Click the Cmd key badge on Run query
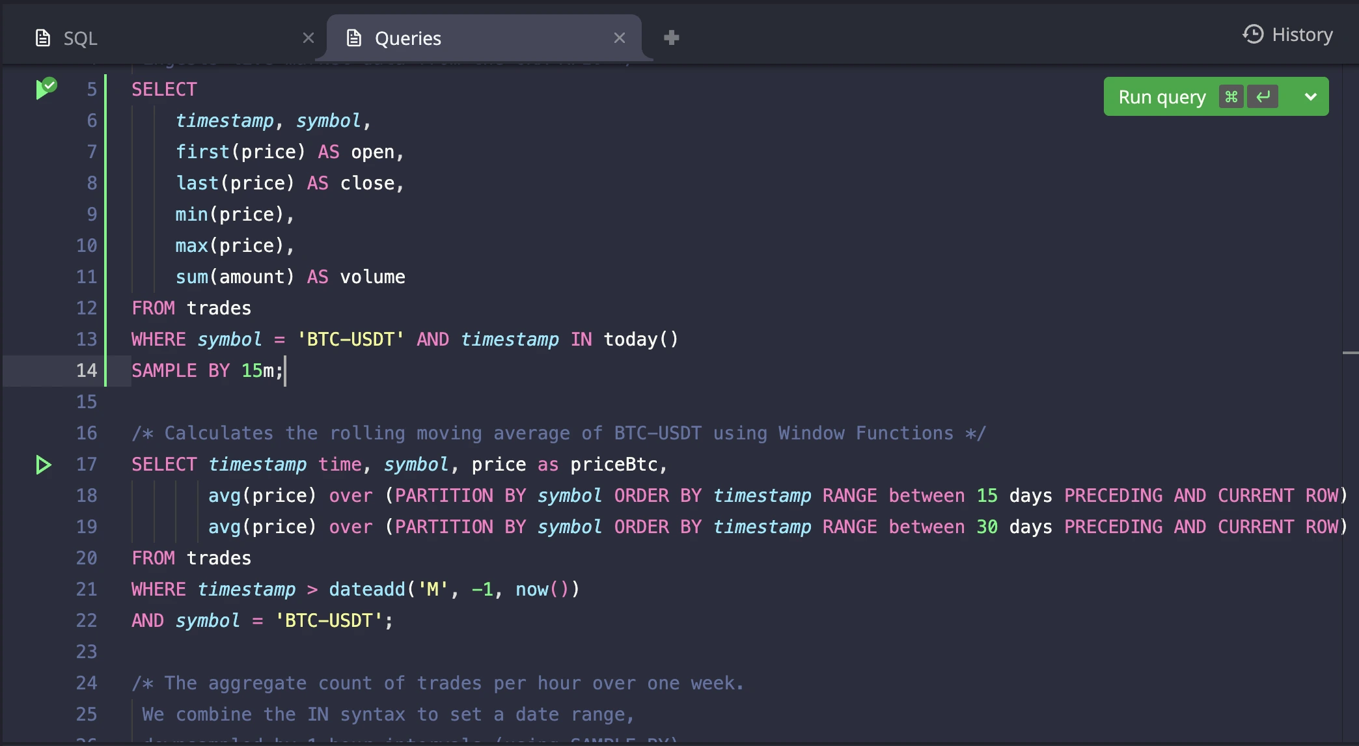The image size is (1359, 746). pos(1231,96)
